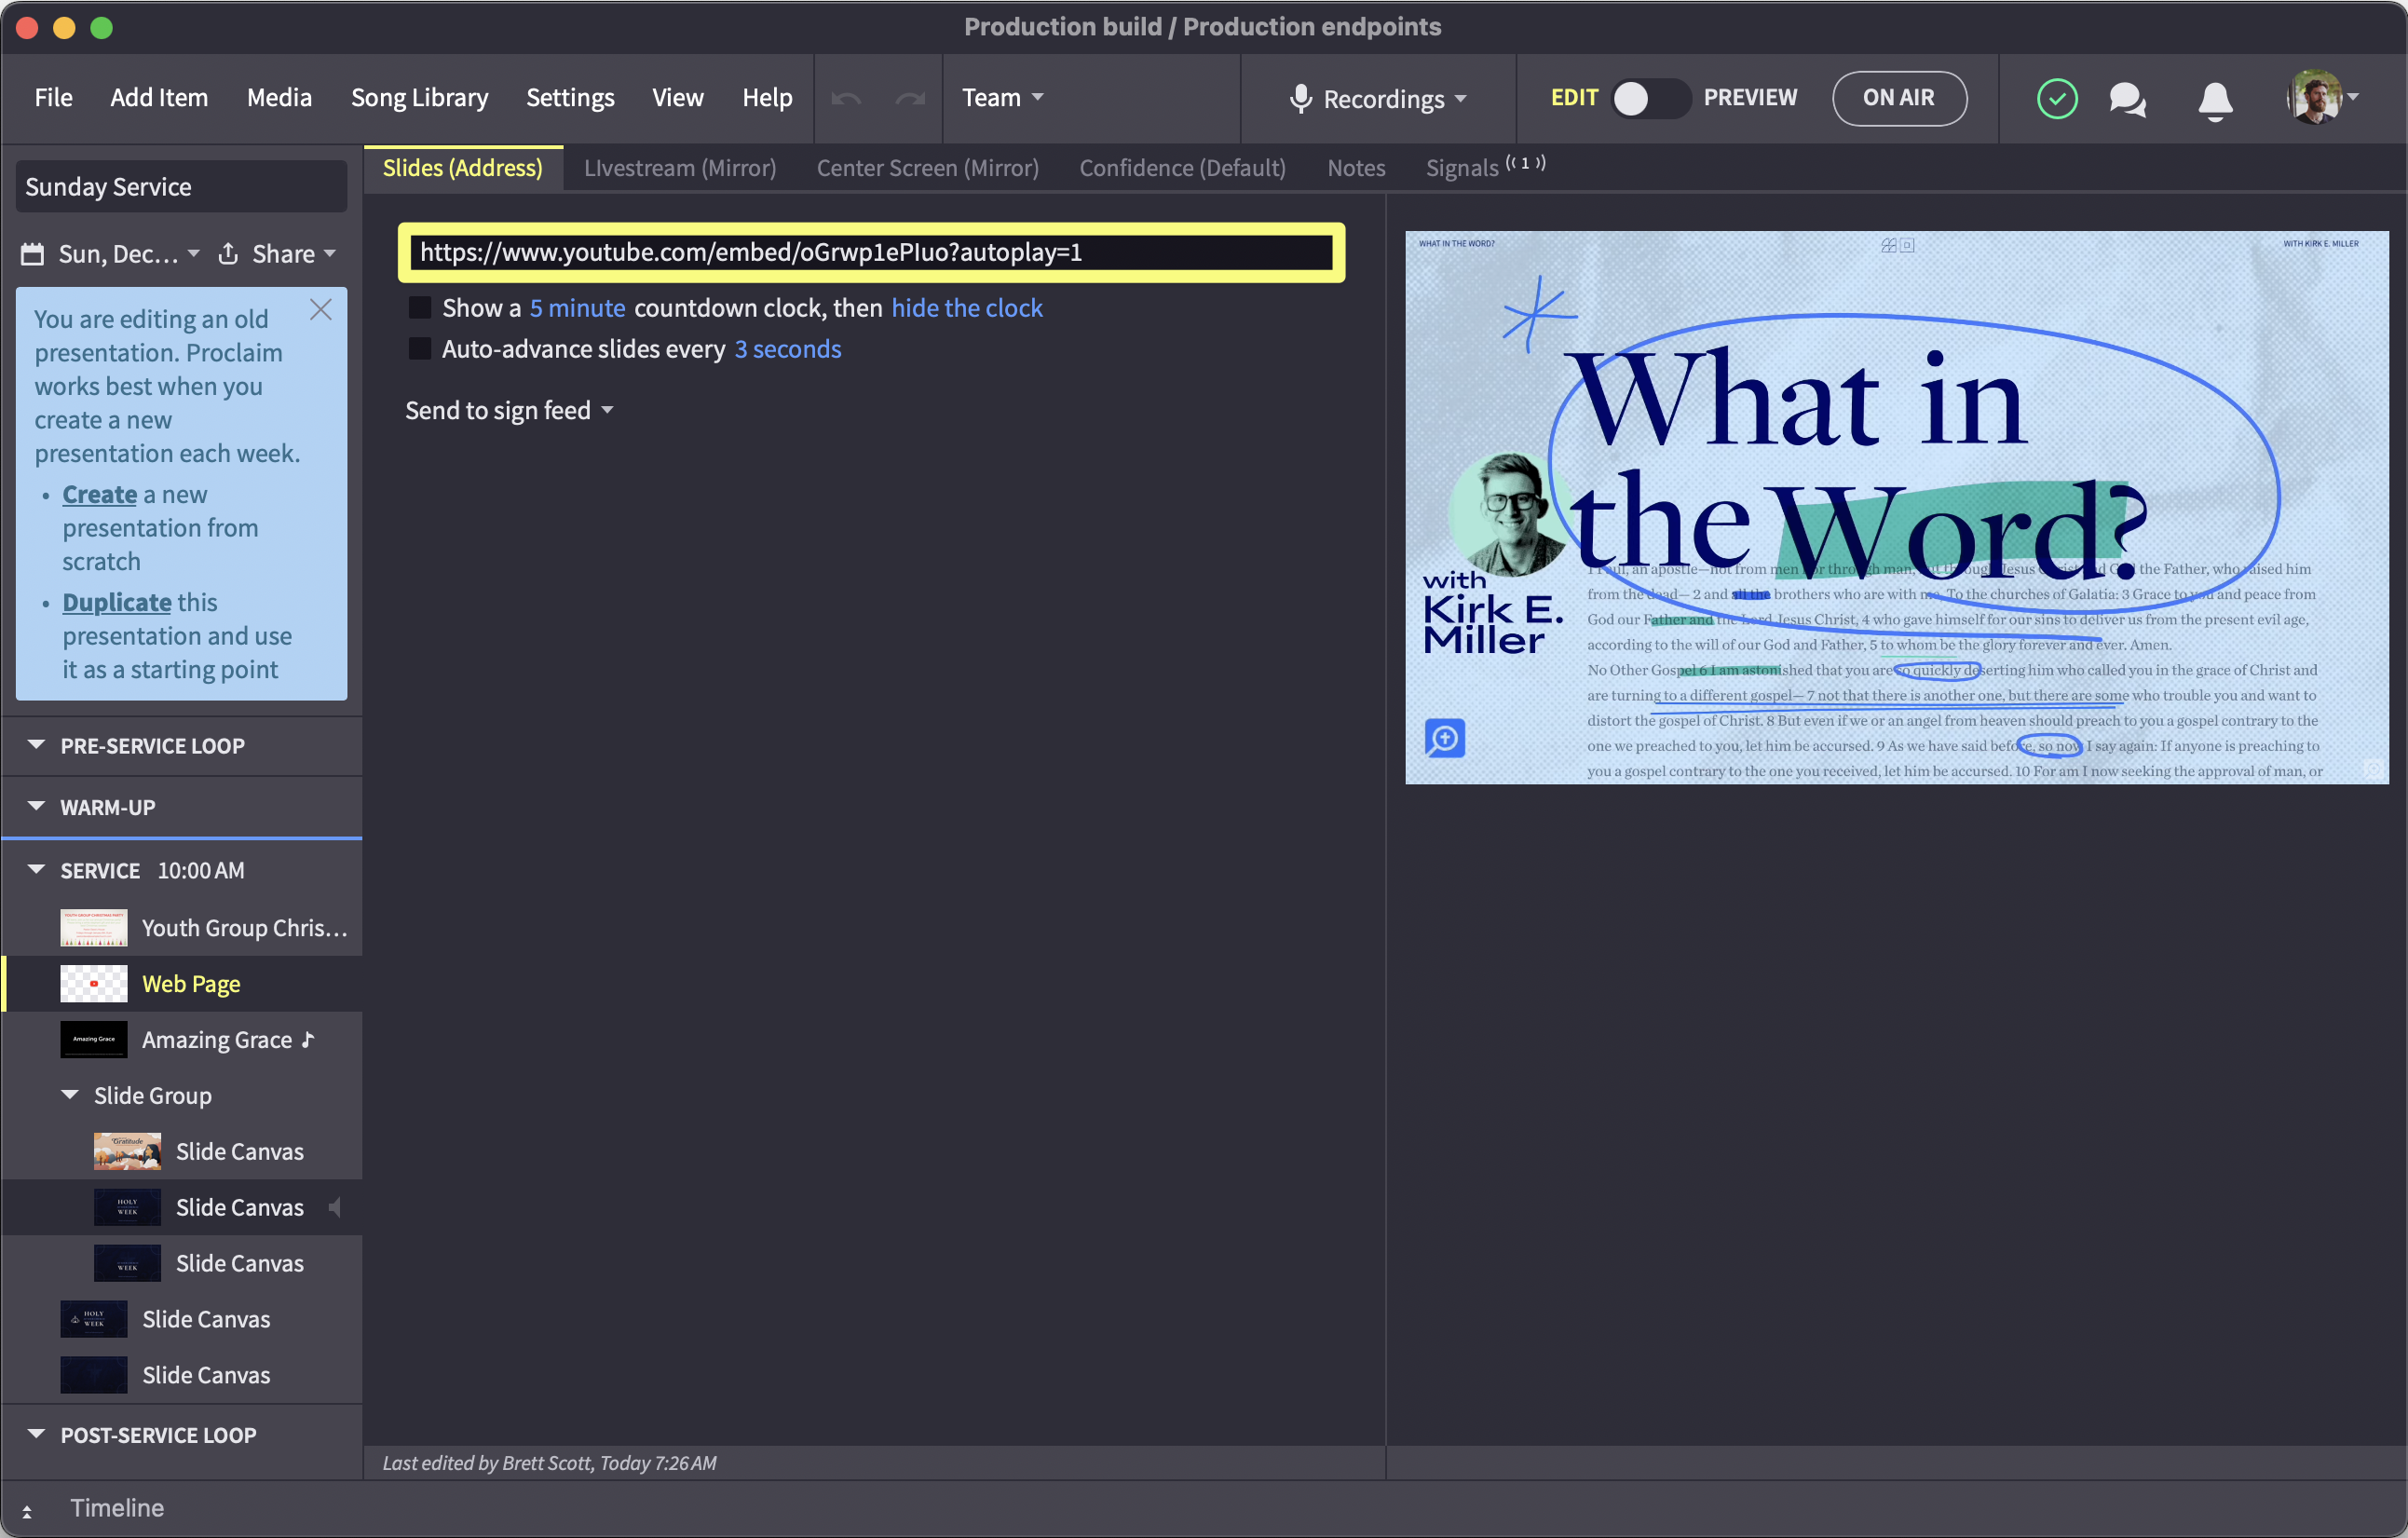
Task: Click the 3 seconds interval link
Action: 787,348
